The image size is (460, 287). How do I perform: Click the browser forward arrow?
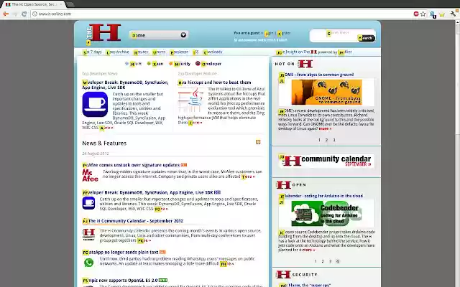click(15, 14)
